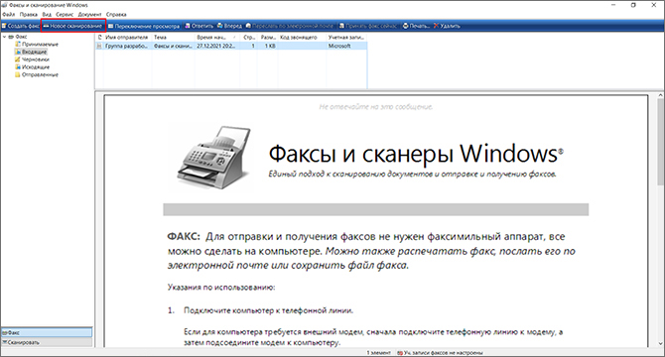Switch to the Факс pane at bottom left
Viewport: 665px width, 357px height.
point(47,332)
